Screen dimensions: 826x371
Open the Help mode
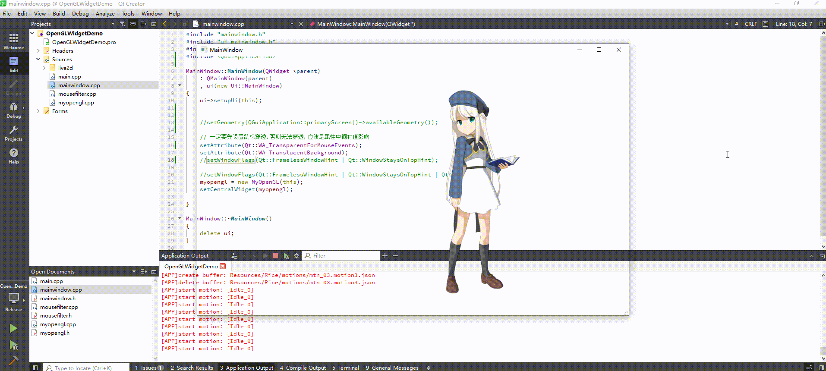pos(14,156)
